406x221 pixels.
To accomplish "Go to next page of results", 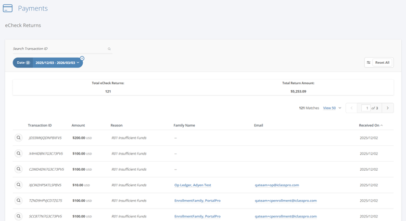I will pyautogui.click(x=388, y=108).
